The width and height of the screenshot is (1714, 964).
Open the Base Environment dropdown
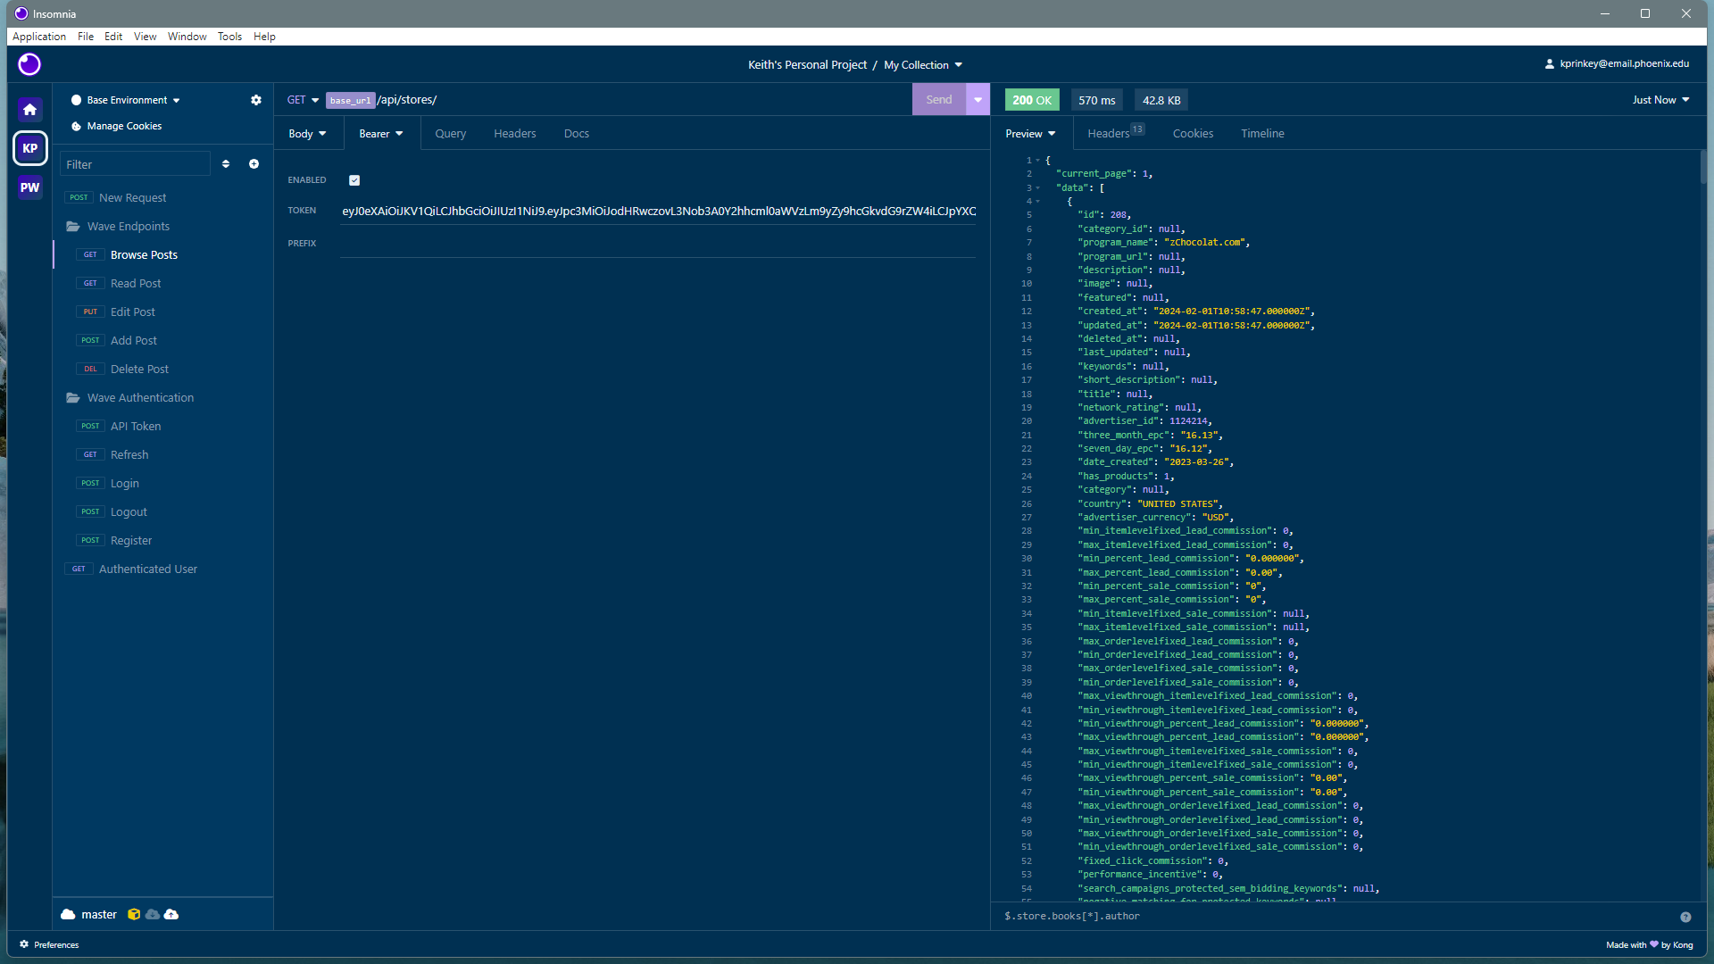click(x=126, y=100)
